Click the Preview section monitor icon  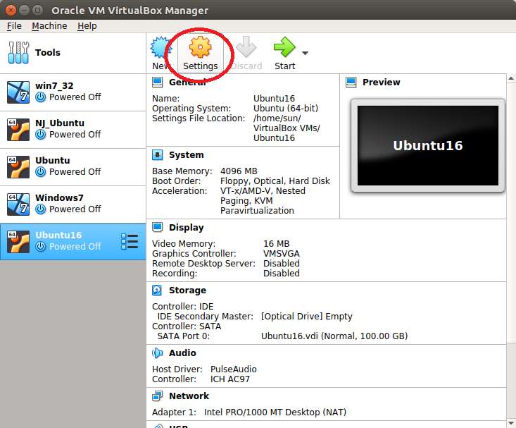tap(351, 82)
